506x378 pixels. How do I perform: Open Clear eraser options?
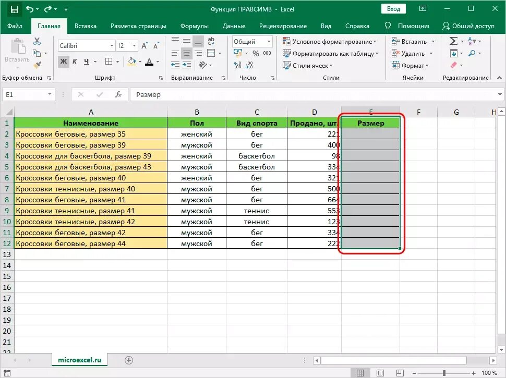(x=453, y=65)
